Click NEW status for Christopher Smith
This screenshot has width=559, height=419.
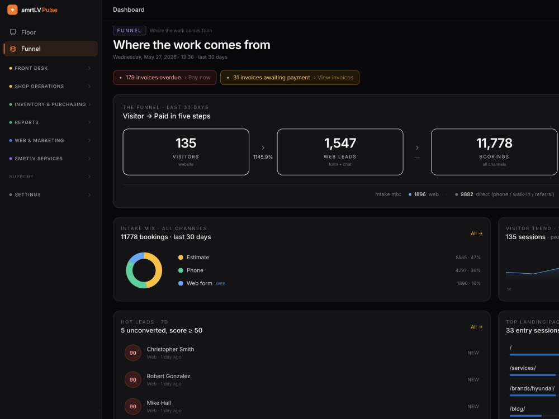click(473, 353)
